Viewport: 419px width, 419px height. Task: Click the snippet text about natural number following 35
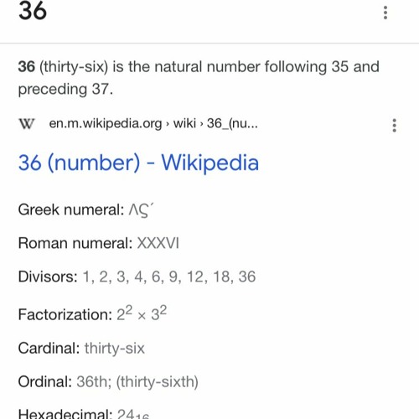pos(199,78)
